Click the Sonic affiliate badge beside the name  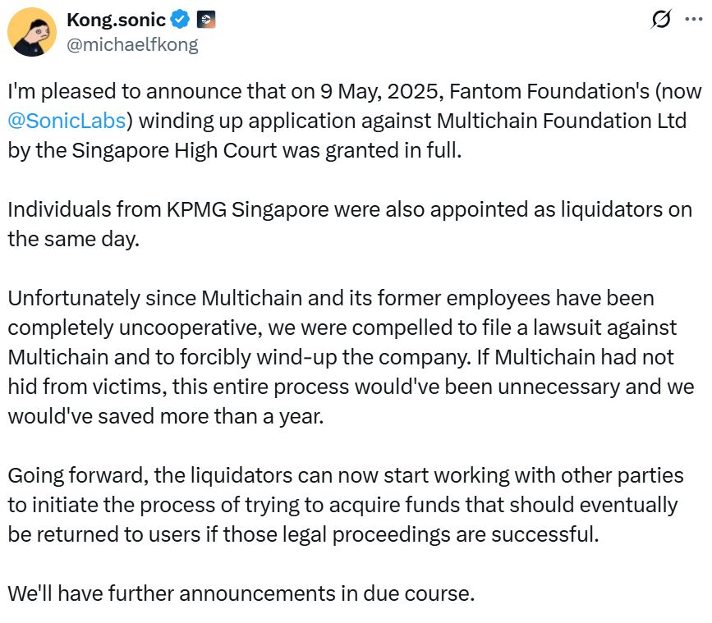(x=206, y=19)
